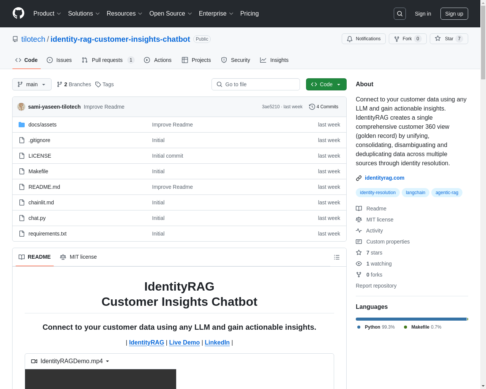Click the commits history clock icon

point(312,107)
